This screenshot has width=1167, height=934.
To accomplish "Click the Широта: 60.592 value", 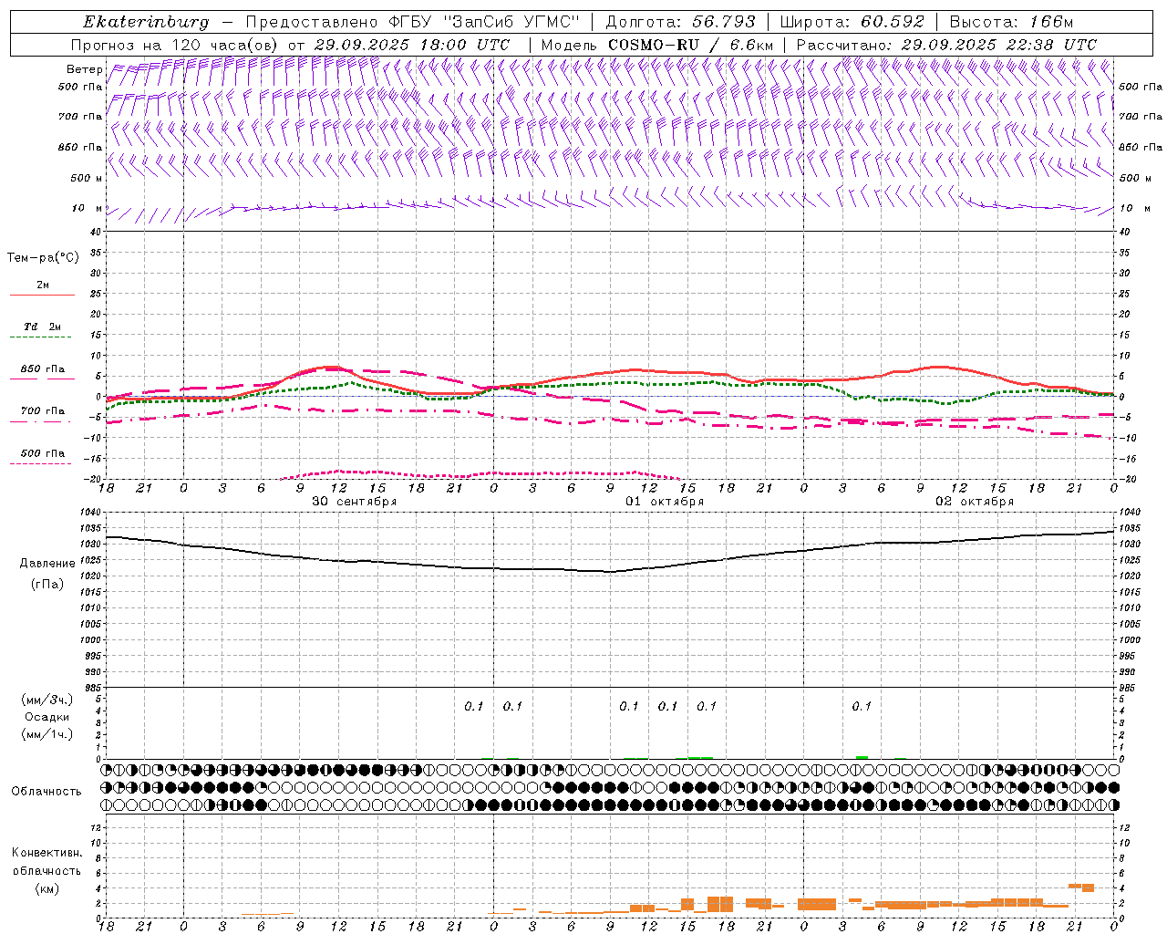I will coord(852,22).
